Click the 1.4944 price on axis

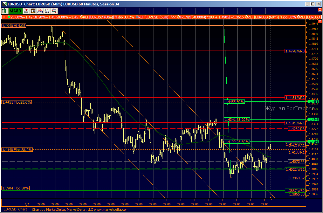[x=313, y=24]
